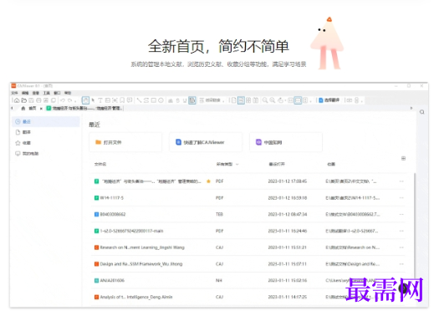The image size is (439, 316).
Task: Click the strikethrough S annotation icon
Action: tap(177, 100)
